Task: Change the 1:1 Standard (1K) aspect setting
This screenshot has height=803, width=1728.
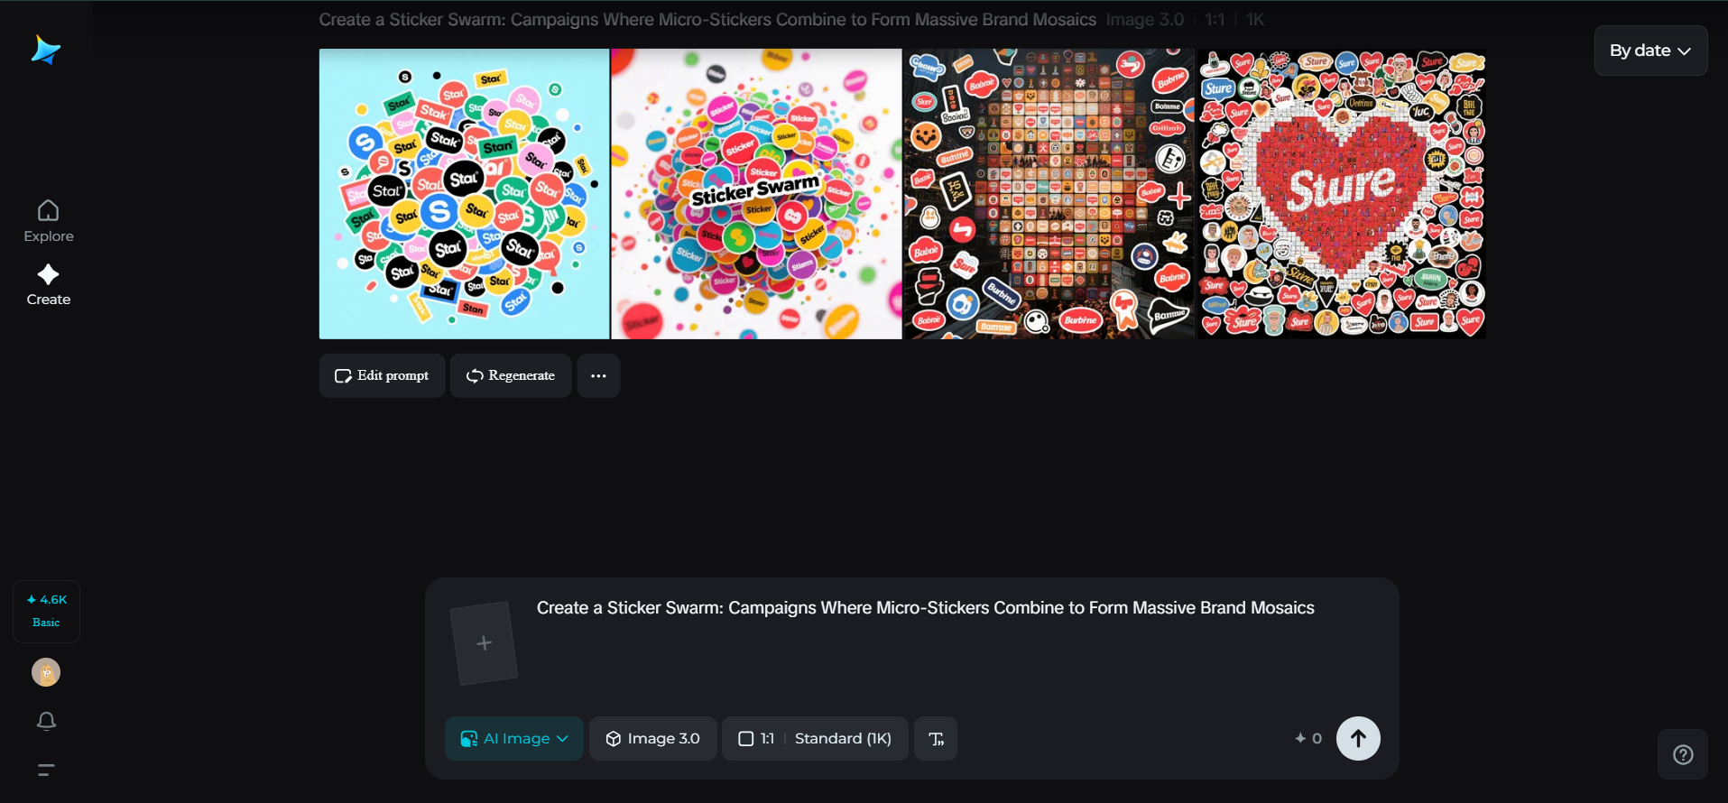Action: tap(815, 739)
